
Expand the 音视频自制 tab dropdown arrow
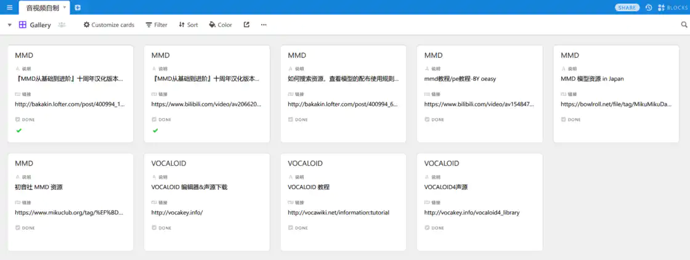coord(65,7)
